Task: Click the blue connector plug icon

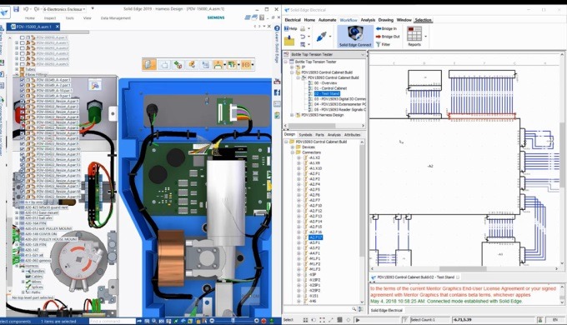Action: pyautogui.click(x=322, y=36)
